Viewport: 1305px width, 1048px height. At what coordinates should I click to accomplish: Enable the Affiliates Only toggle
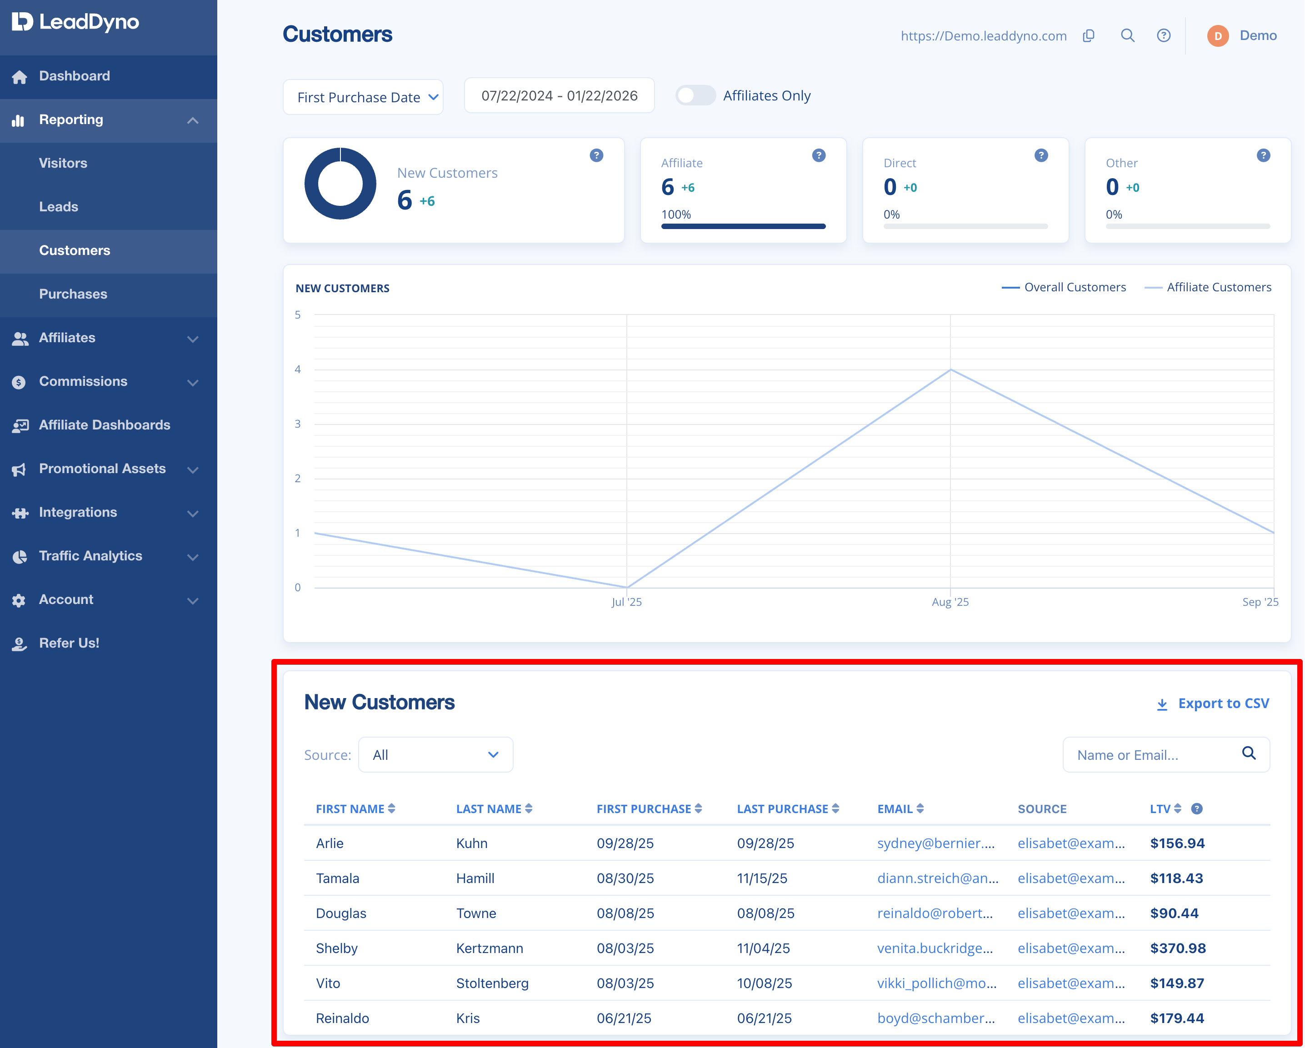click(695, 95)
